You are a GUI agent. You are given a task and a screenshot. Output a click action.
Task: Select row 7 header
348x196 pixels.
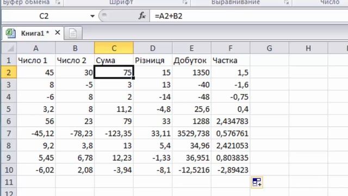pos(9,133)
